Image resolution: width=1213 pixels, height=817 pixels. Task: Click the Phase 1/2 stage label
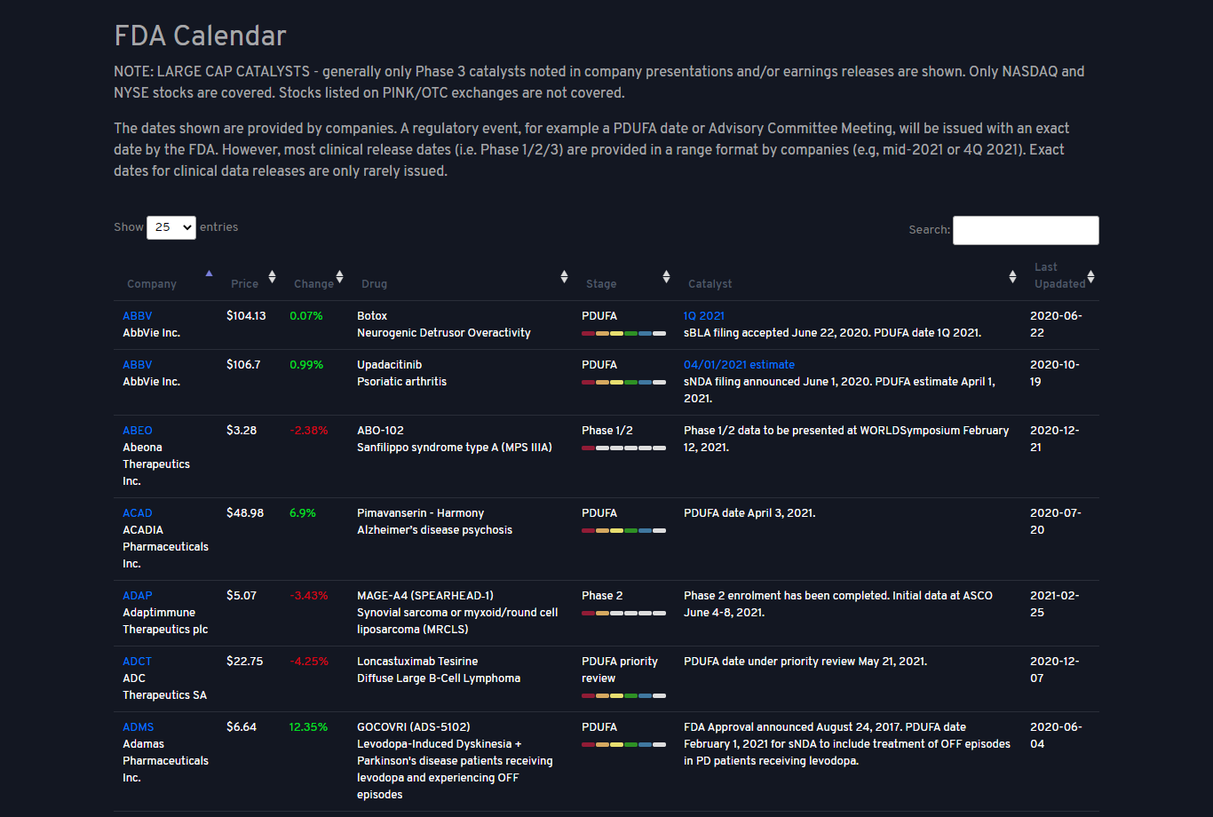point(607,431)
